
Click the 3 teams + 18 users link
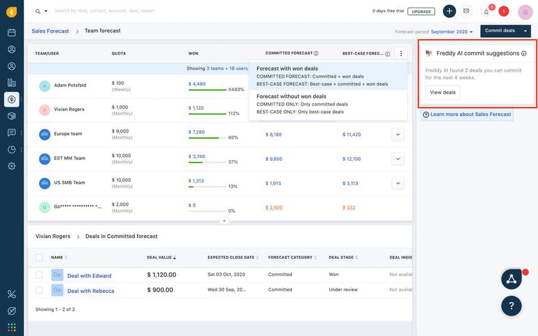[227, 68]
